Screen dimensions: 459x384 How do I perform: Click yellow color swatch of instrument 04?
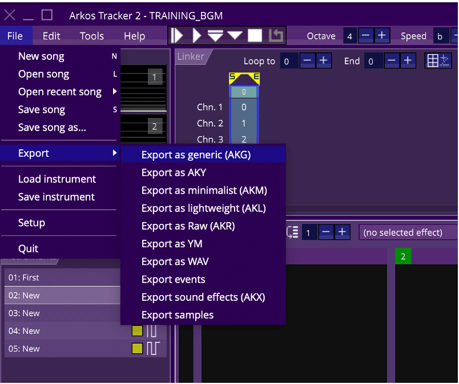[137, 331]
